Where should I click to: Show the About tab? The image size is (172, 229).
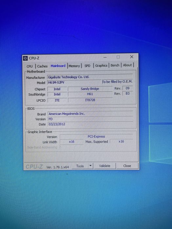127,65
